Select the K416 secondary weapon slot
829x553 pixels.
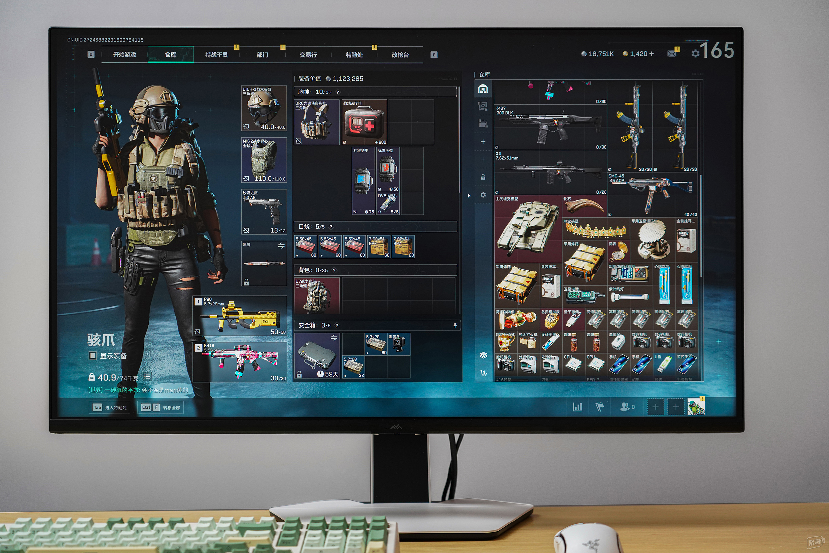point(240,362)
